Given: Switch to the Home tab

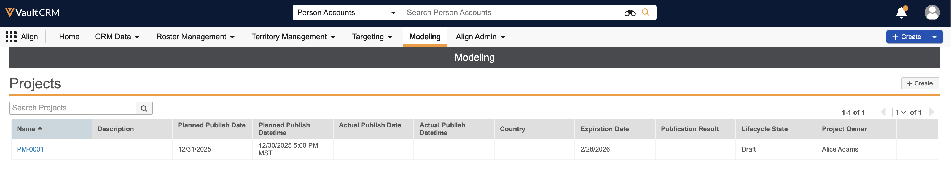Looking at the screenshot, I should (x=69, y=37).
